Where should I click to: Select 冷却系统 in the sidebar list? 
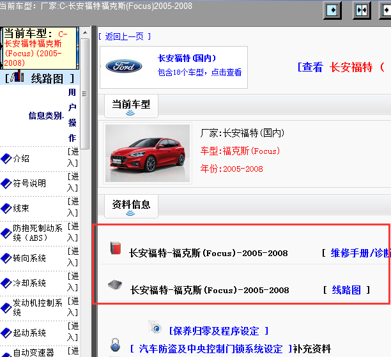pos(29,283)
